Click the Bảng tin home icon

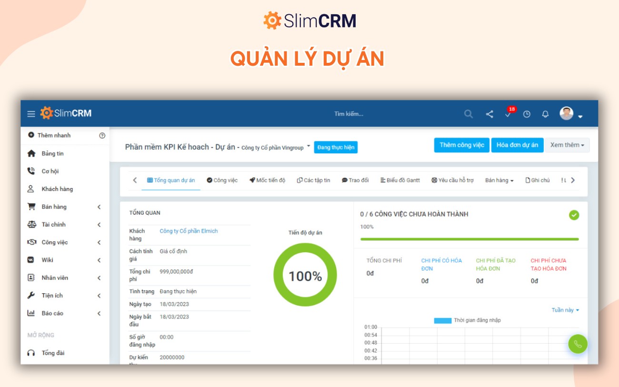click(x=31, y=153)
